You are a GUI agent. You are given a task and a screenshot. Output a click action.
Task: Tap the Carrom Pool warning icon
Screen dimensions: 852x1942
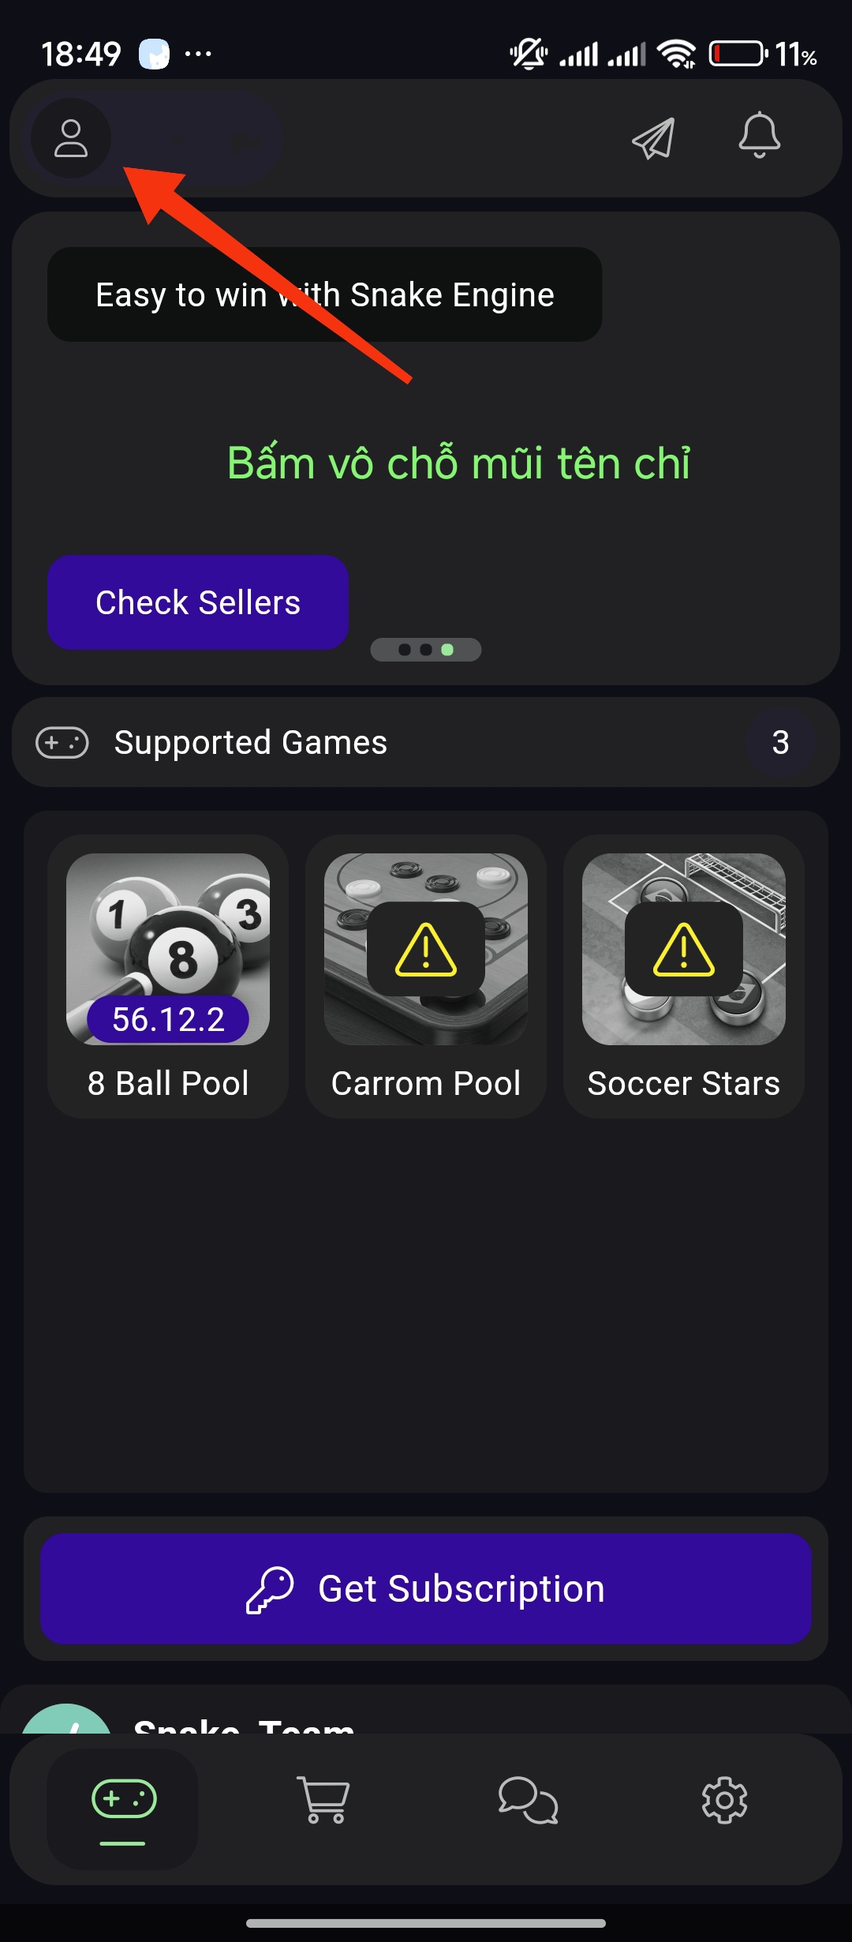426,950
